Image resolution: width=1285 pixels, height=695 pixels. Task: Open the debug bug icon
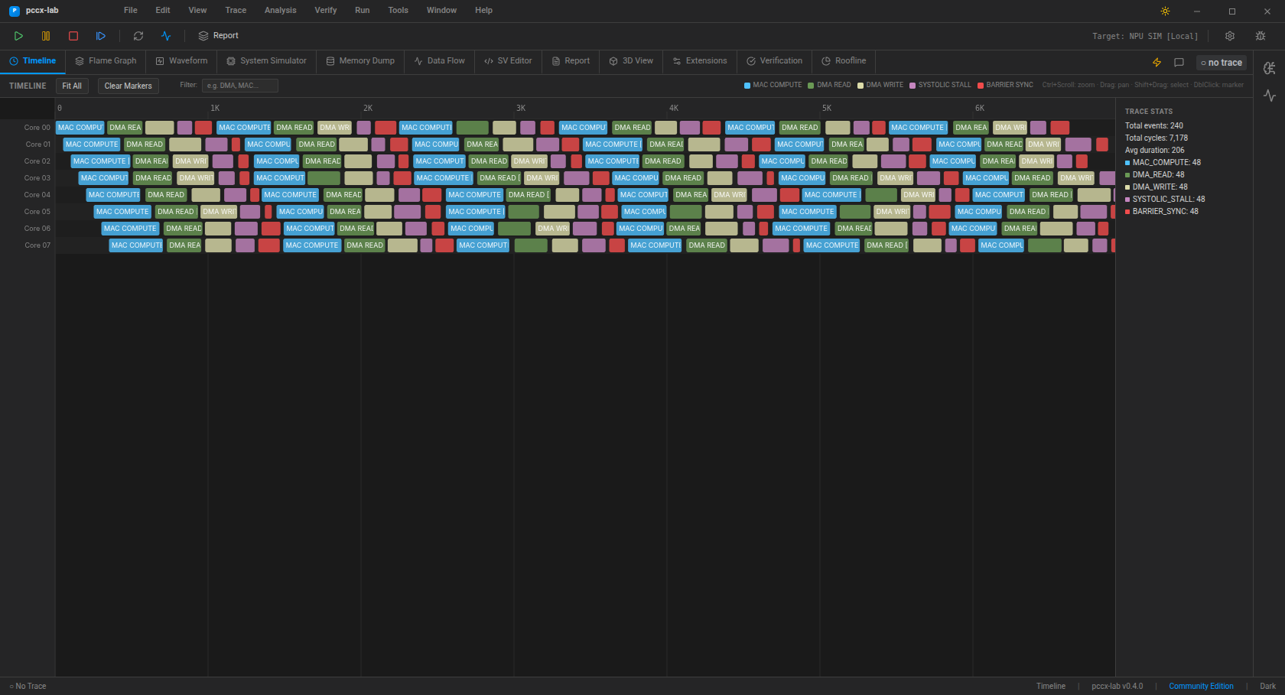[1261, 36]
